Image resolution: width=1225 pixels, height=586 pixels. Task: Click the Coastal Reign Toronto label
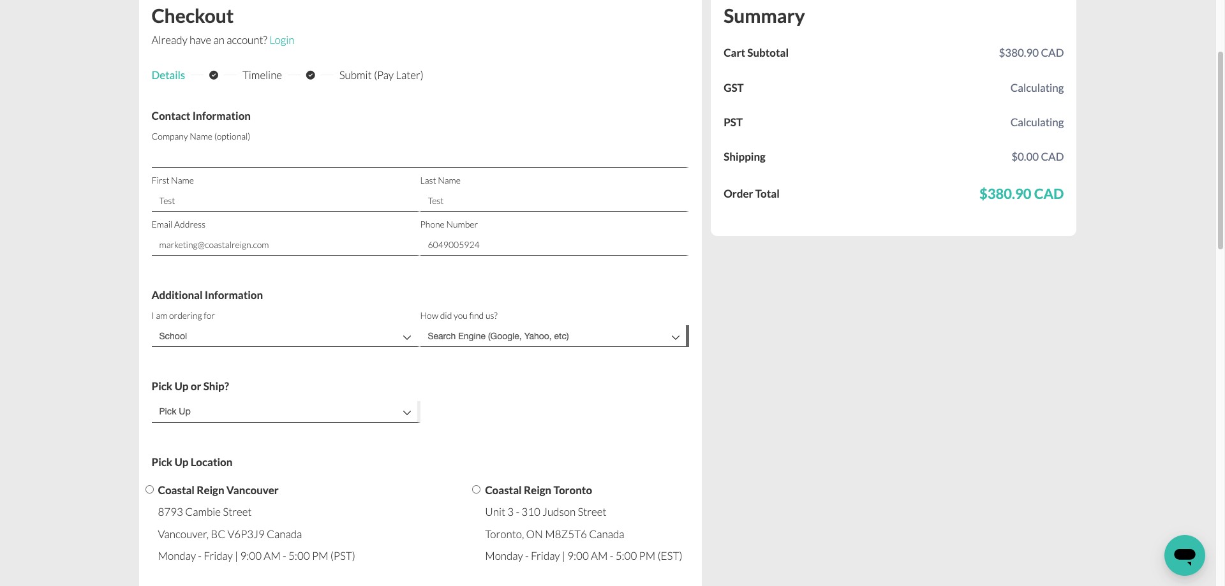(x=538, y=490)
